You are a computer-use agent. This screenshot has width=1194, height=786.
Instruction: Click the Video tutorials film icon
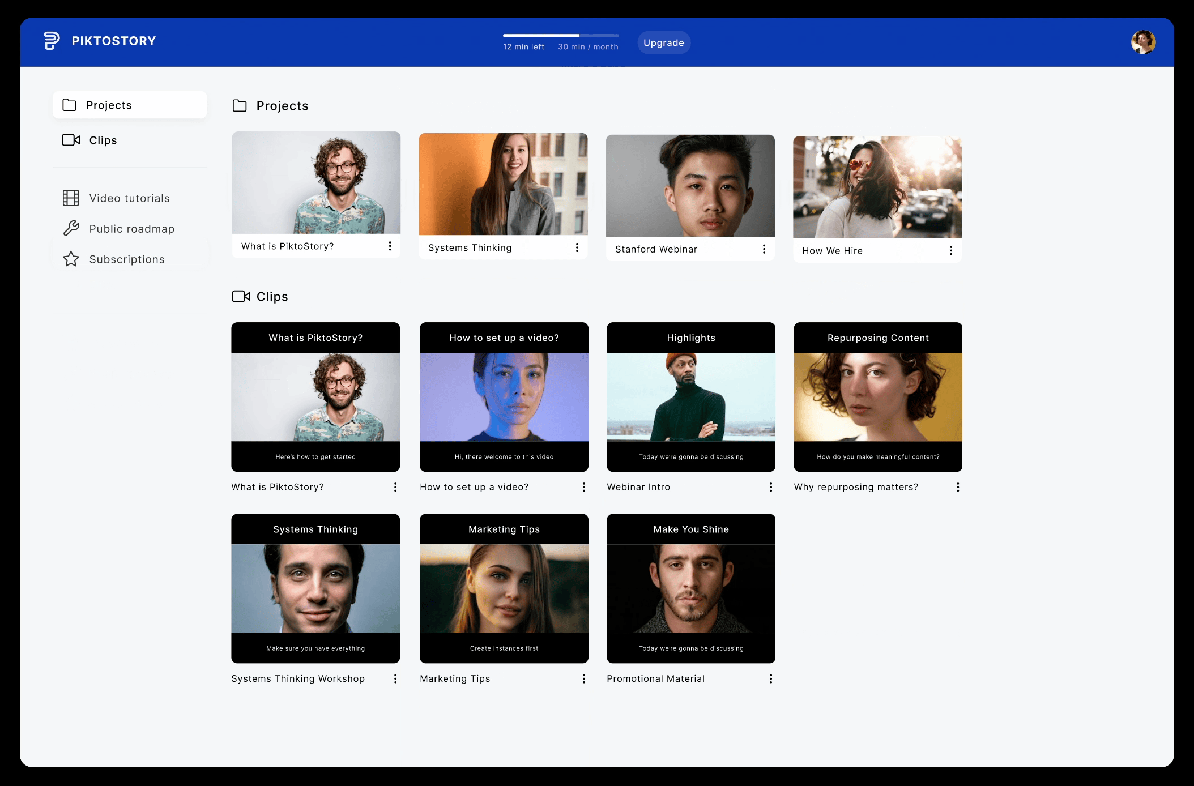71,198
